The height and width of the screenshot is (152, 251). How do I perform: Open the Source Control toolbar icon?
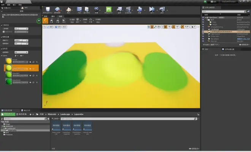point(57,9)
